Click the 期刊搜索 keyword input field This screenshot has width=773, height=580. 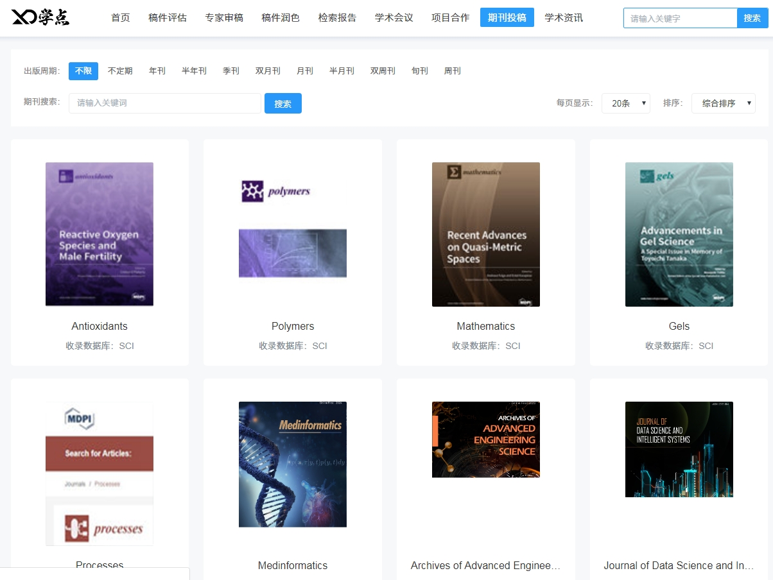(165, 103)
